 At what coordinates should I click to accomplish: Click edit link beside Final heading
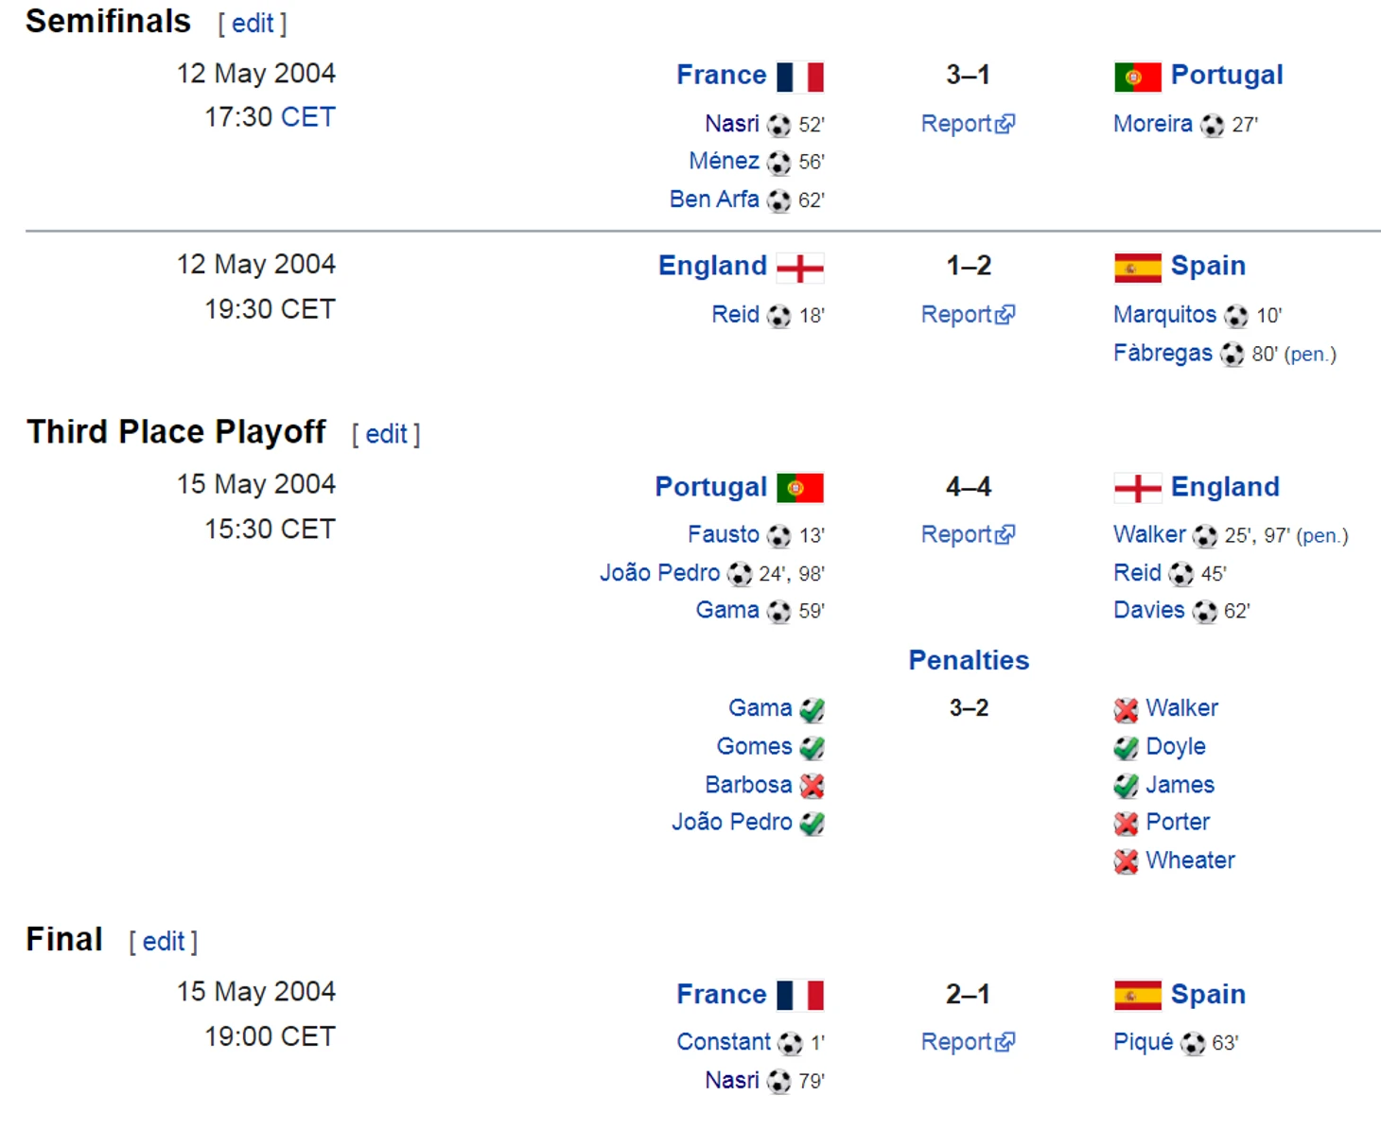tap(164, 942)
